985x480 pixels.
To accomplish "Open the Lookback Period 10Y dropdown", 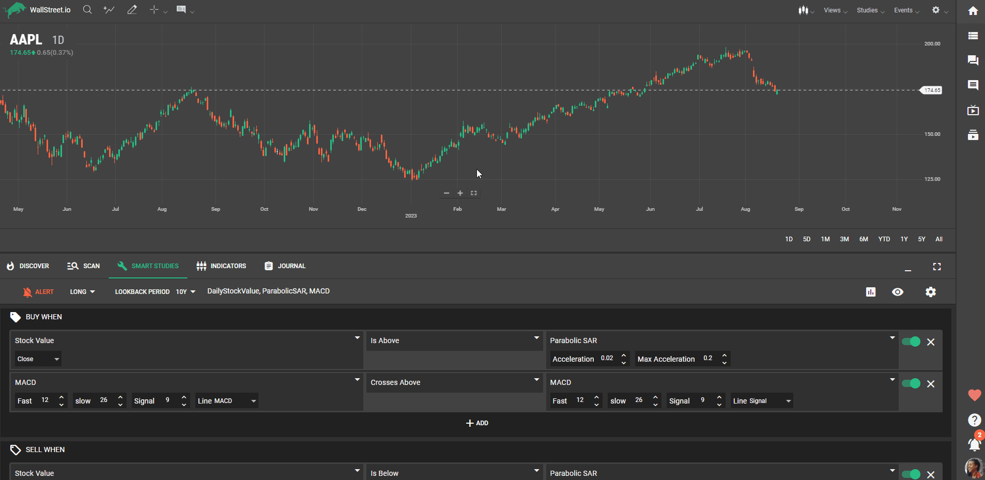I will click(186, 292).
